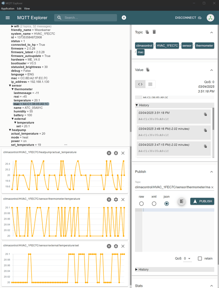Collapse the thermometer tree node
219x288 pixels.
point(13,89)
